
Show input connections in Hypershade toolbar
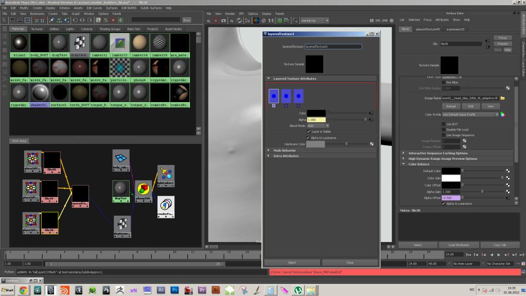pyautogui.click(x=75, y=21)
